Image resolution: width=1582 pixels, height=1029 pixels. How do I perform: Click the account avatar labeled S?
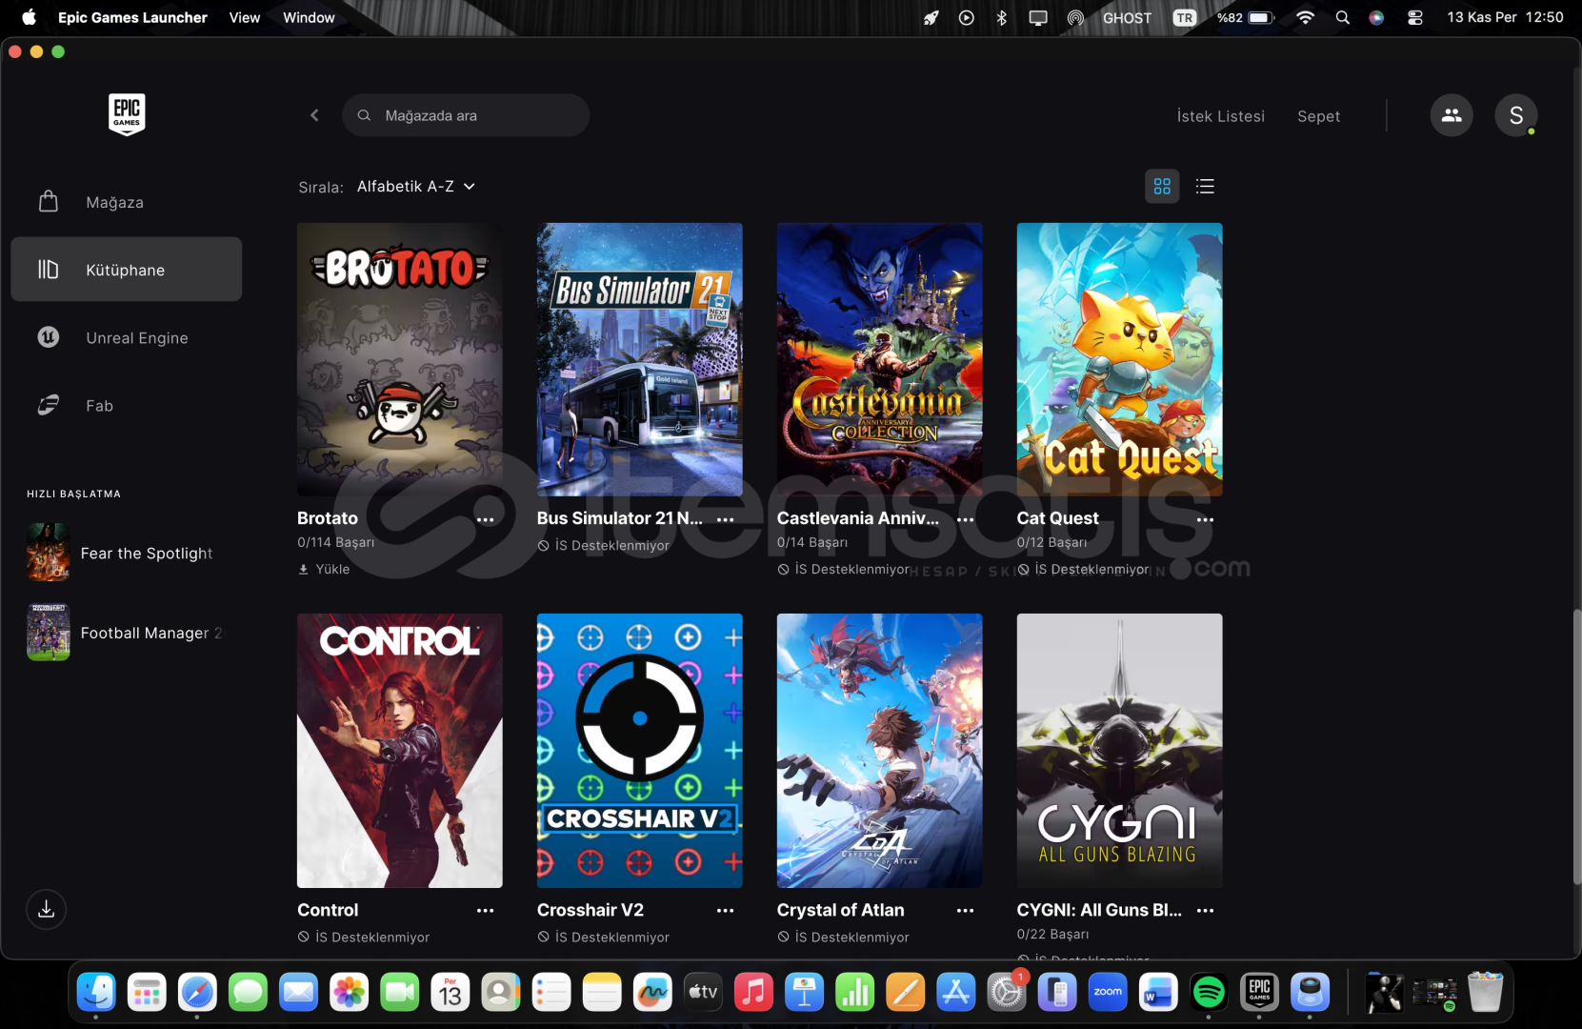coord(1515,115)
